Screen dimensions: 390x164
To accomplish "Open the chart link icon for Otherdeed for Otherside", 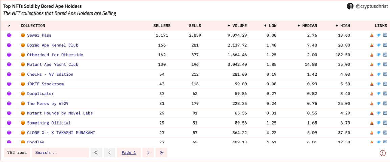I will click(385, 55).
